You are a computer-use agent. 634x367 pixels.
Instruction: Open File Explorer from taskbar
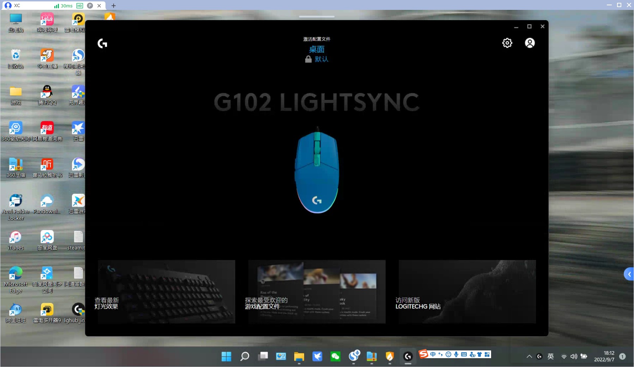click(x=299, y=356)
